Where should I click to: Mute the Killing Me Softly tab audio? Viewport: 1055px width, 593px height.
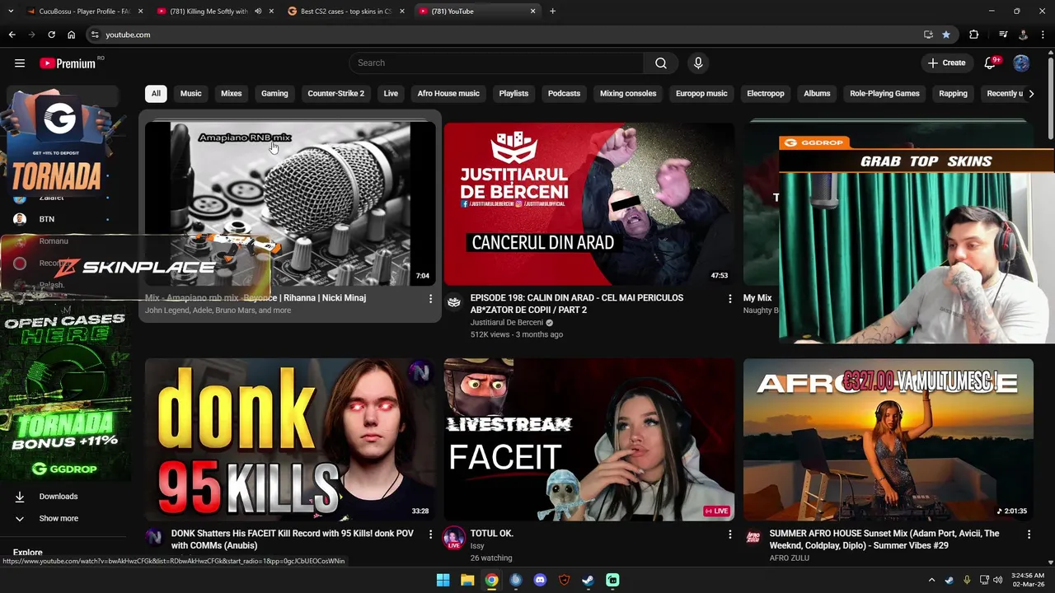(258, 12)
